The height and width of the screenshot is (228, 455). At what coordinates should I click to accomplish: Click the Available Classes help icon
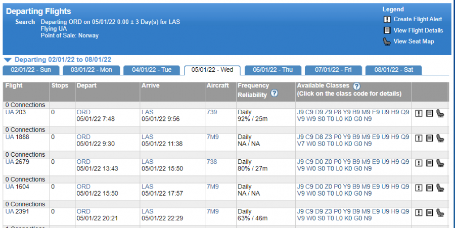point(356,86)
